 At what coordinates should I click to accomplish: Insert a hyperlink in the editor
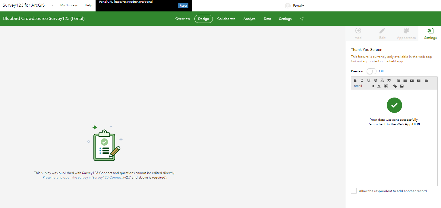click(395, 86)
